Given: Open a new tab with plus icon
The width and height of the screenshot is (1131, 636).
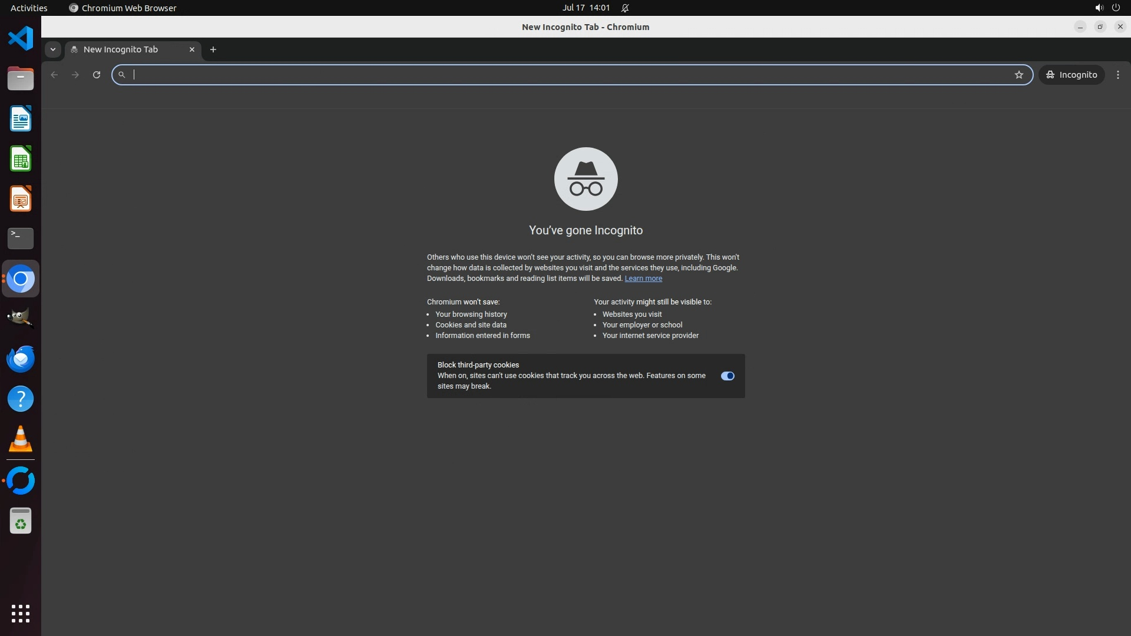Looking at the screenshot, I should point(213,49).
